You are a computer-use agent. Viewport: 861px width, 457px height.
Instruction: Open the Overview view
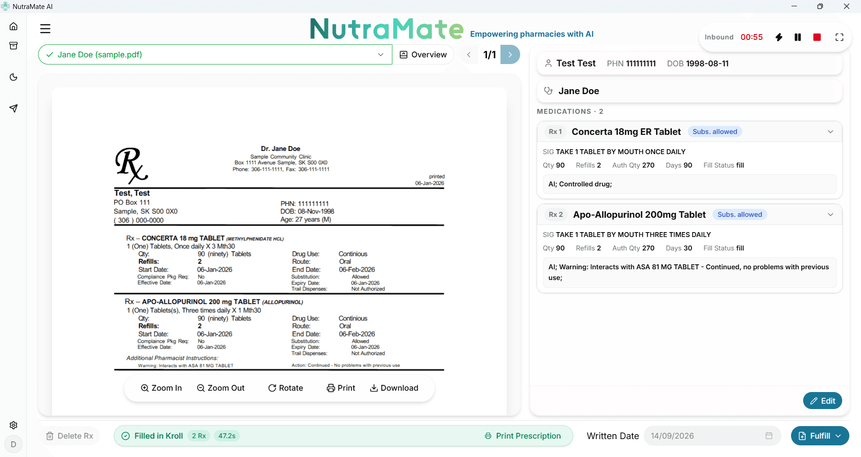click(423, 55)
